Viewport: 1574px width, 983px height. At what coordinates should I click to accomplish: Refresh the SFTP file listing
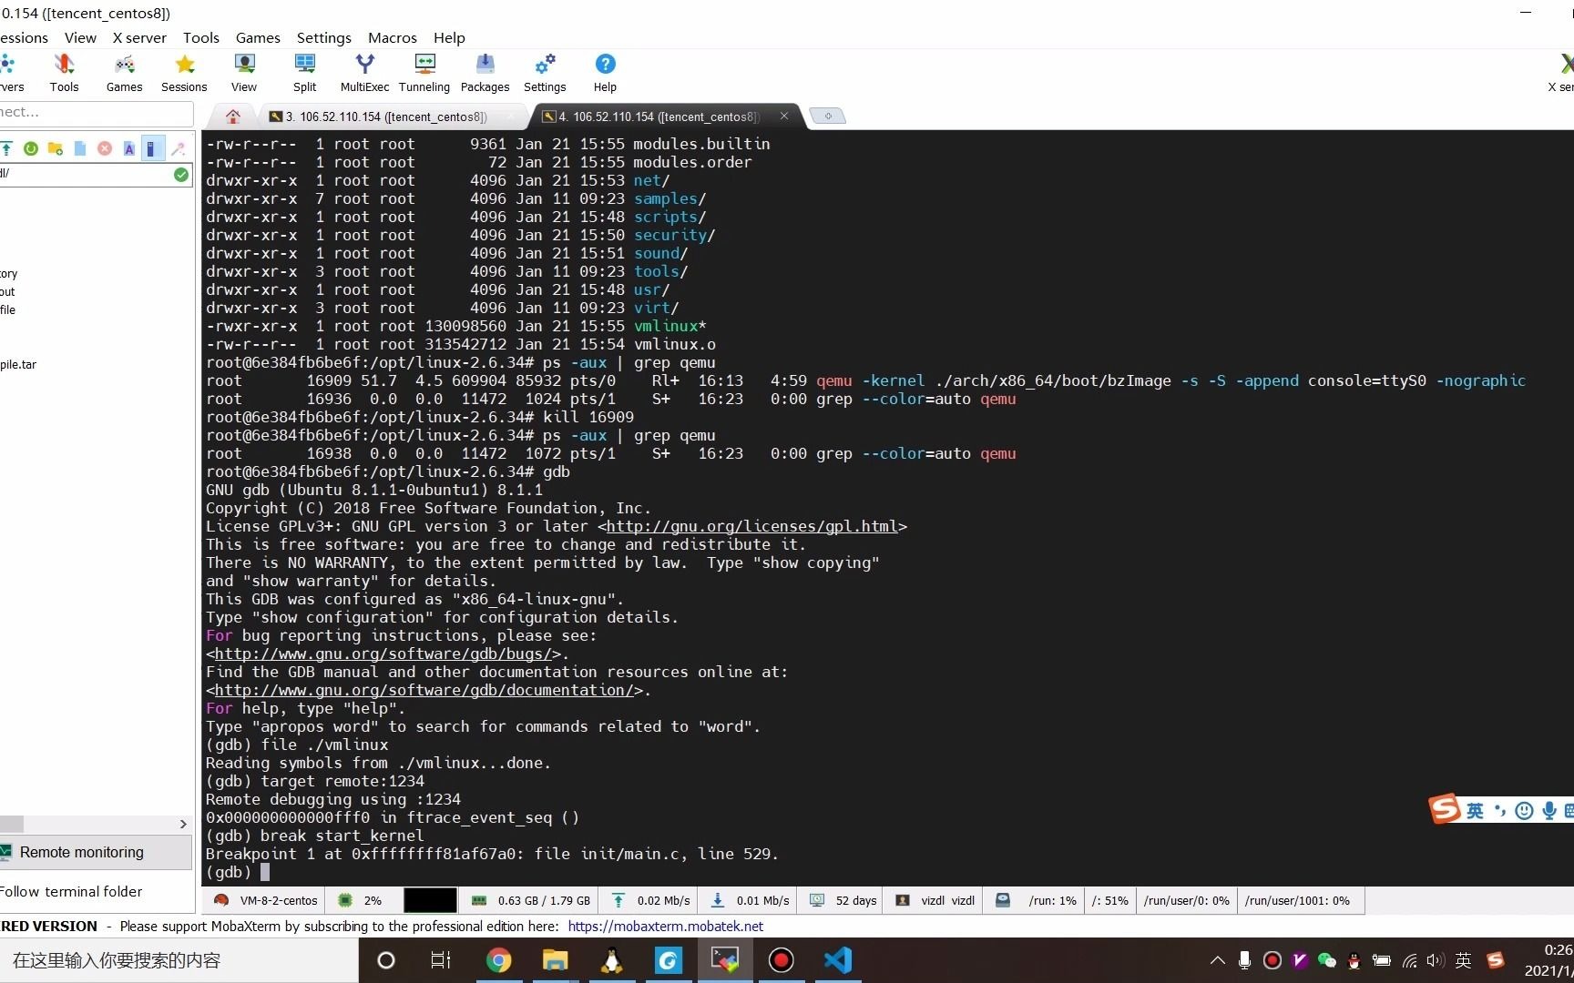coord(30,148)
